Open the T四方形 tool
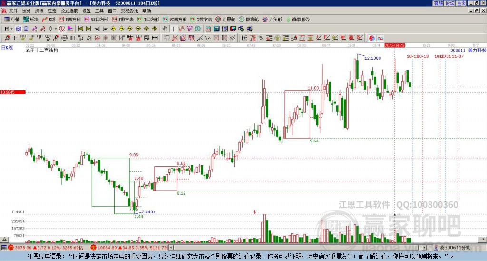 [148, 19]
